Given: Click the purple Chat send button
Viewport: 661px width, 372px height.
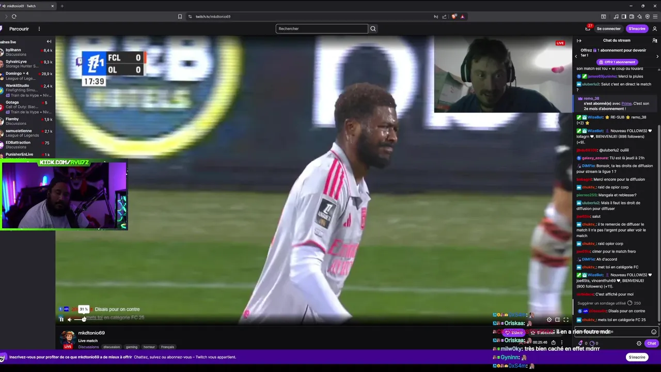Looking at the screenshot, I should pos(651,343).
